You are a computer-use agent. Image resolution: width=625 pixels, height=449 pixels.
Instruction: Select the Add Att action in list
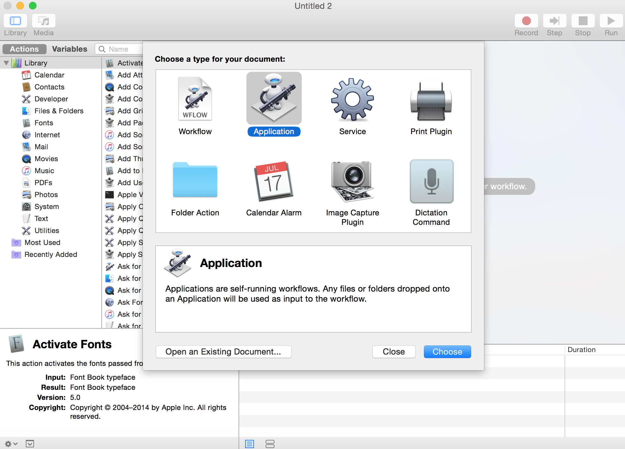pos(123,75)
